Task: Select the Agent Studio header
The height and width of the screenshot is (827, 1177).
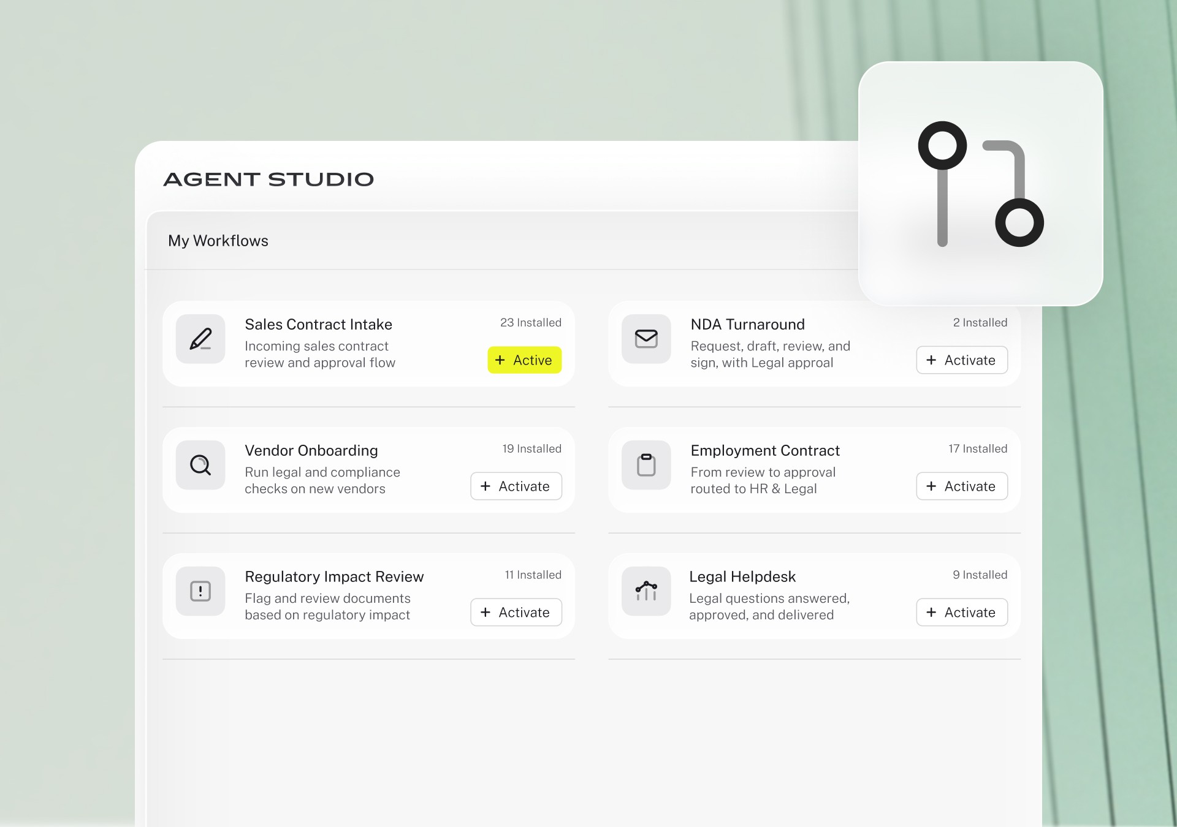Action: pyautogui.click(x=268, y=178)
